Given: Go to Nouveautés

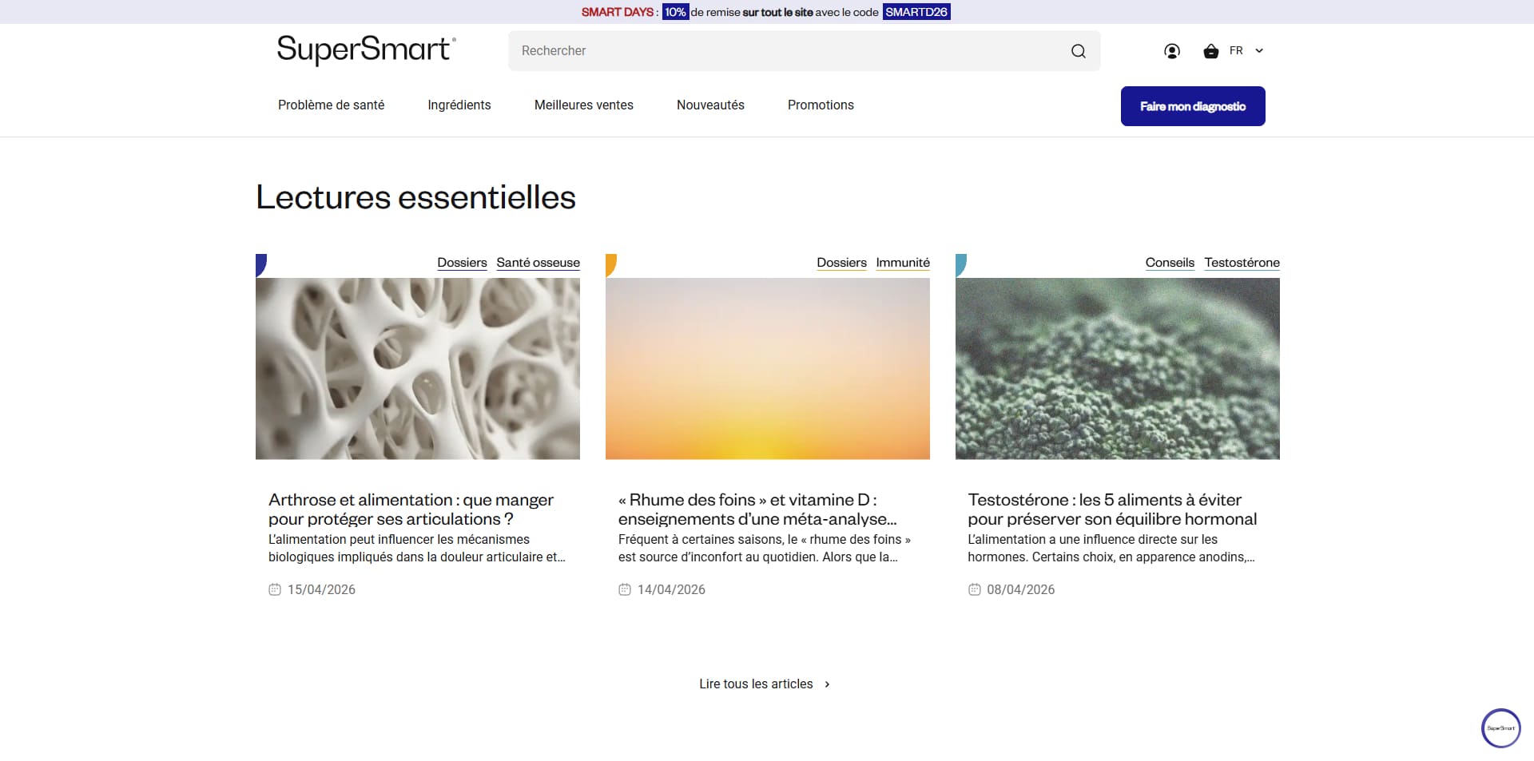Looking at the screenshot, I should tap(710, 105).
